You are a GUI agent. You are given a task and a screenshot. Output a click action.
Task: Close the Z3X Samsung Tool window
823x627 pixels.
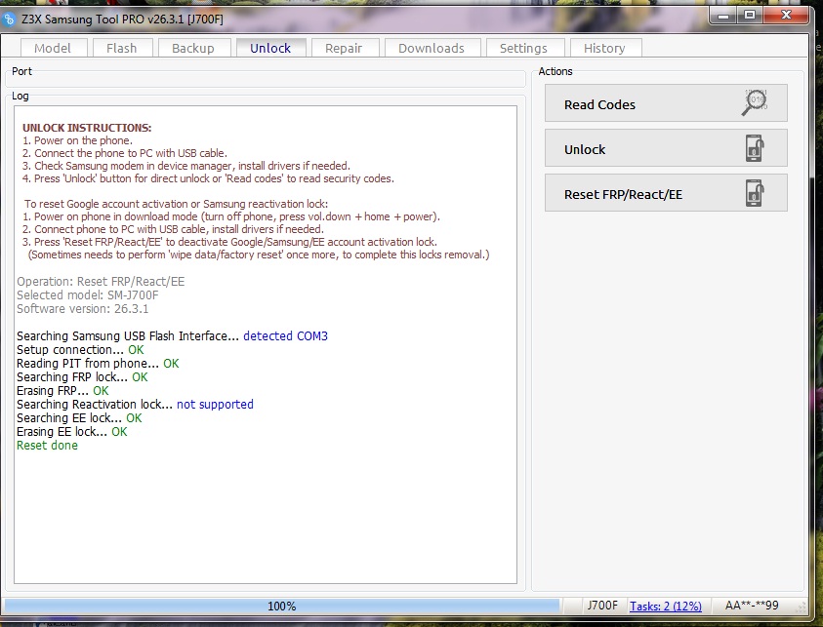tap(786, 16)
